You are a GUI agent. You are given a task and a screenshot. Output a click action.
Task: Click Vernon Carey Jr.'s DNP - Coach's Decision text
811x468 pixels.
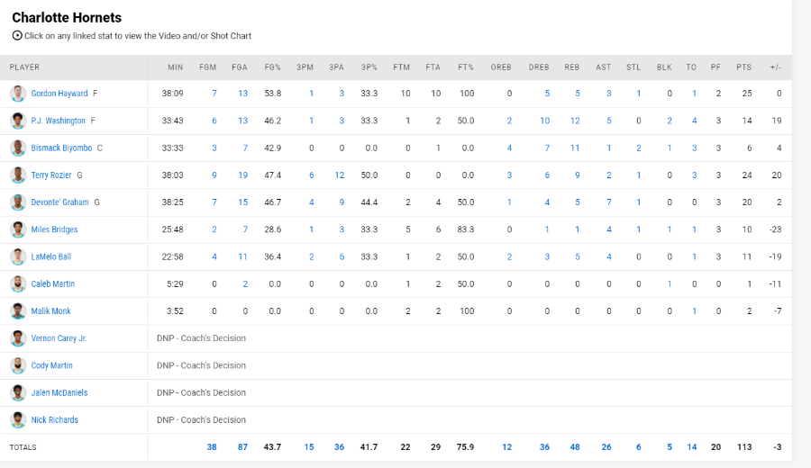click(201, 338)
